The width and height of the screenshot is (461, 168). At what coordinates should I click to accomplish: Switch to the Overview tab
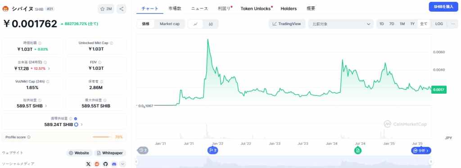tap(311, 9)
